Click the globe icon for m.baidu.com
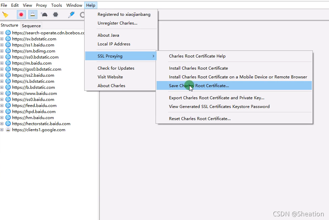Image resolution: width=329 pixels, height=220 pixels. (8, 63)
